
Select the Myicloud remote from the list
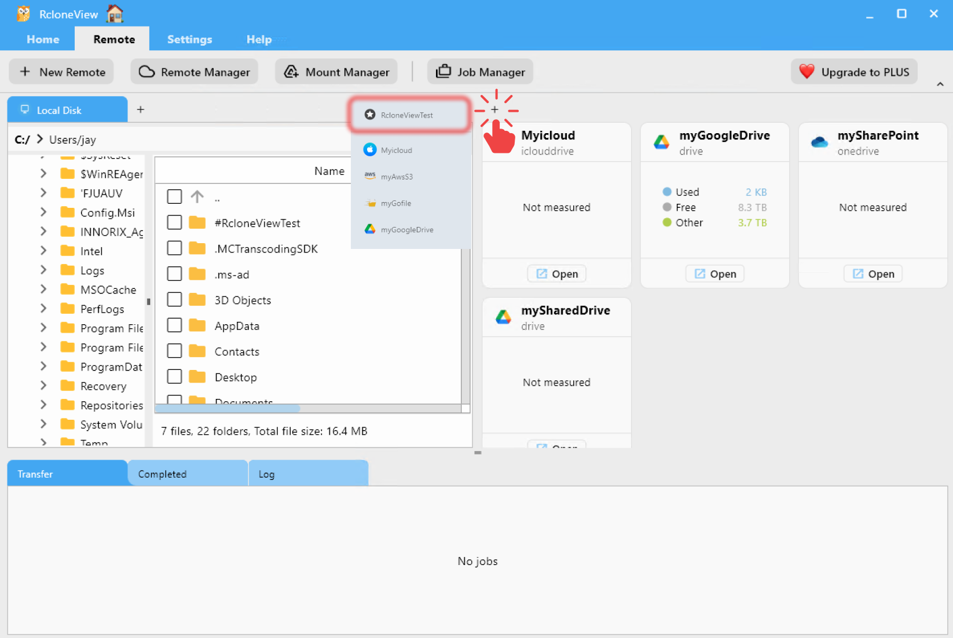click(395, 149)
